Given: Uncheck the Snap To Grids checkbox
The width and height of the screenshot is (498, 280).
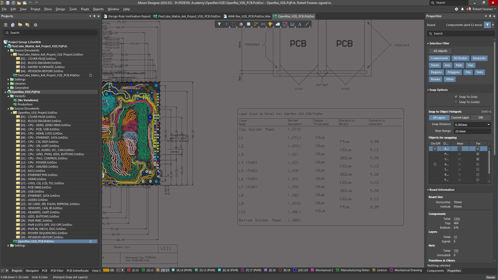Looking at the screenshot, I should pos(456,97).
